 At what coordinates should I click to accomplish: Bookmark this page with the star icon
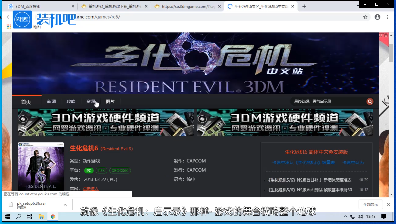coord(365,17)
